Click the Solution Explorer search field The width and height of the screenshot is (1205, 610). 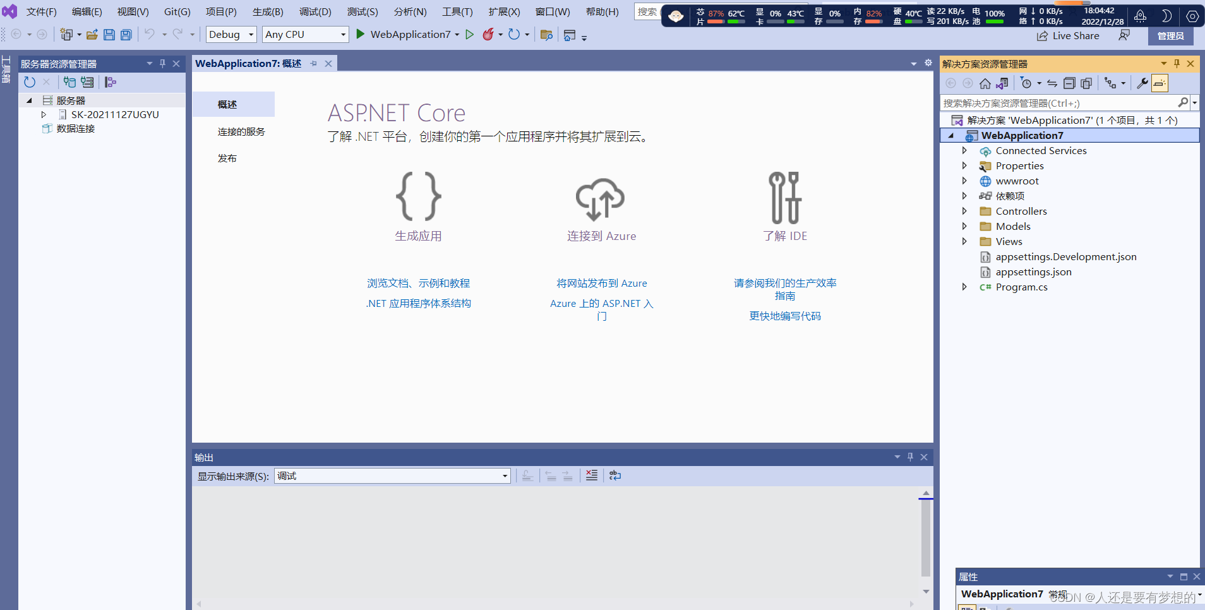tap(1059, 103)
